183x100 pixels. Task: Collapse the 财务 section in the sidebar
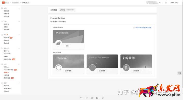tap(19, 64)
